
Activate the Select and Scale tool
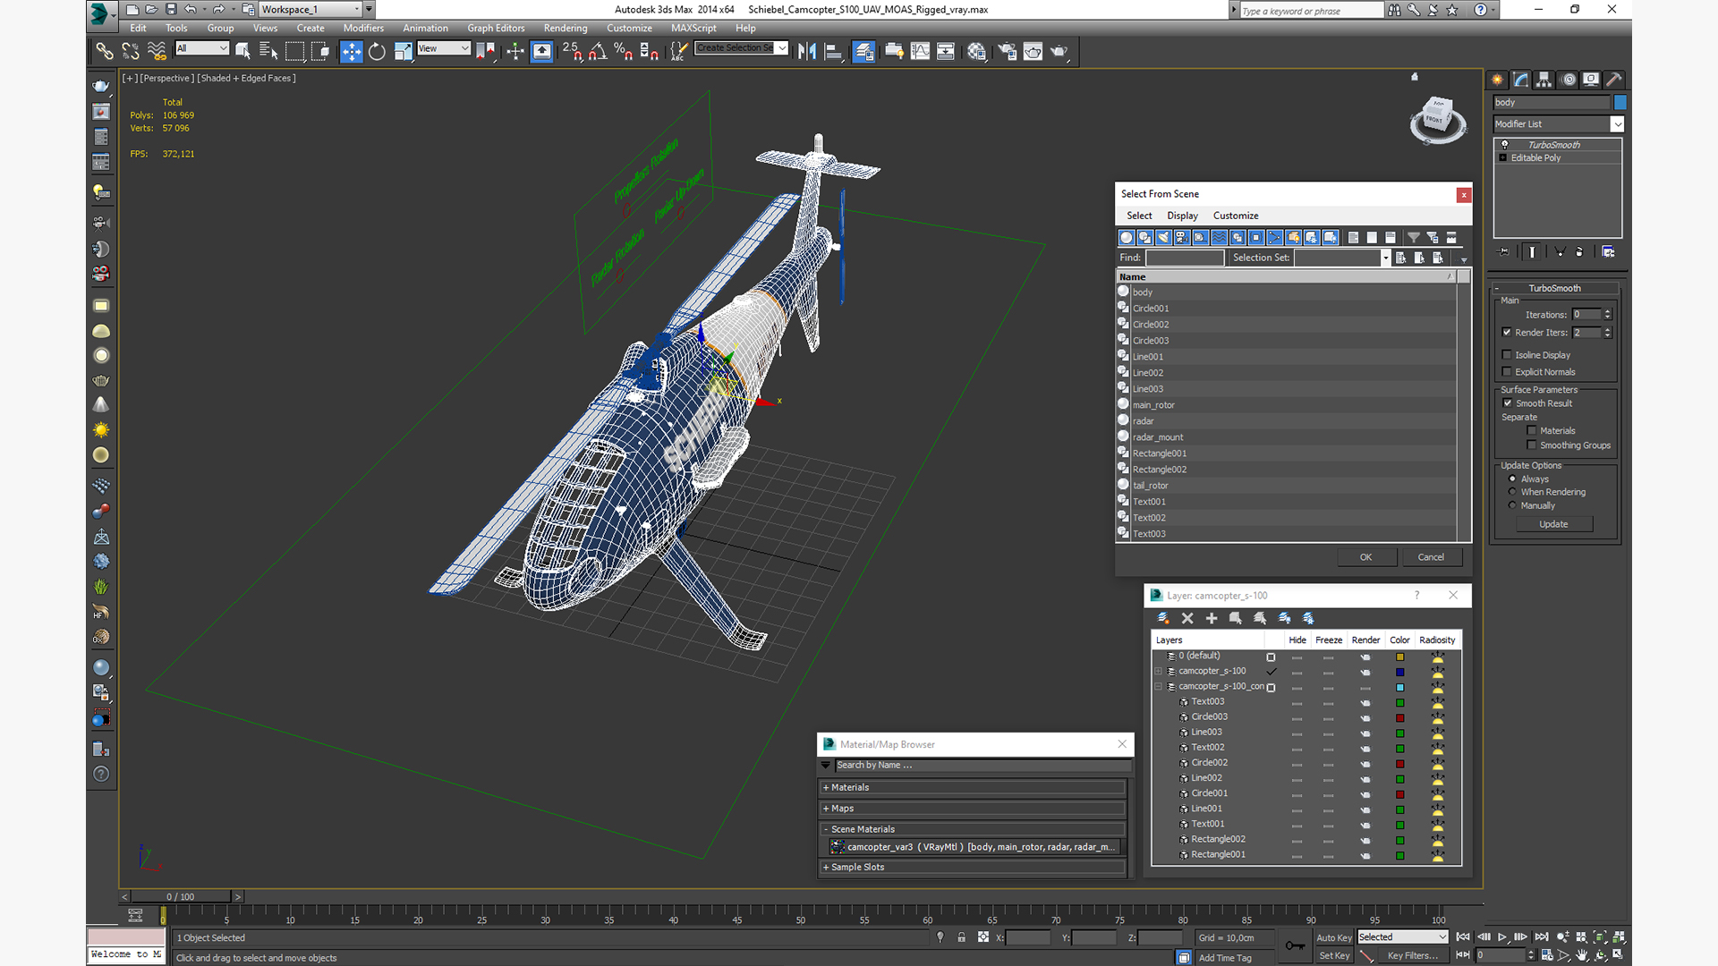coord(403,51)
